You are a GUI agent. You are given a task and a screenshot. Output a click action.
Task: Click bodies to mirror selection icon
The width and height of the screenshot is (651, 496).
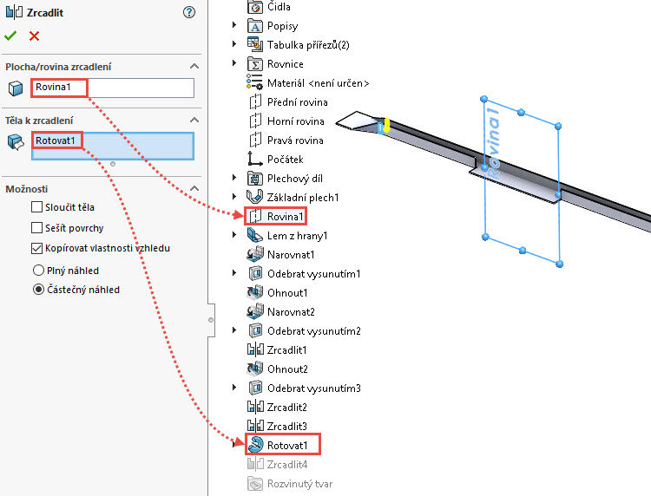click(x=16, y=142)
